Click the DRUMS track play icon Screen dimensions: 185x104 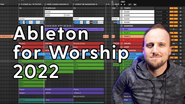121,43
